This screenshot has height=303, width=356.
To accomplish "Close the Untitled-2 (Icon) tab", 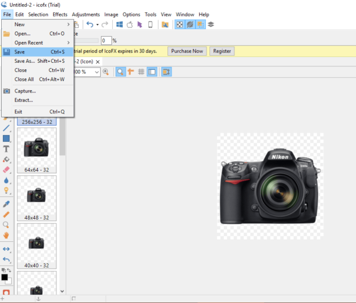I will tap(98, 62).
